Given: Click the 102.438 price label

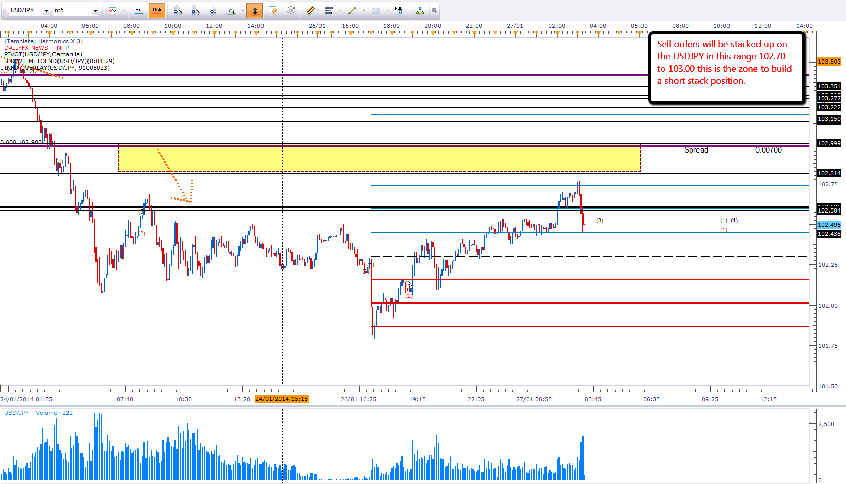Looking at the screenshot, I should click(829, 234).
